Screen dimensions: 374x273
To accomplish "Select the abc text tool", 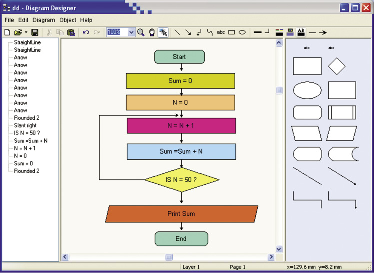I will (x=221, y=32).
